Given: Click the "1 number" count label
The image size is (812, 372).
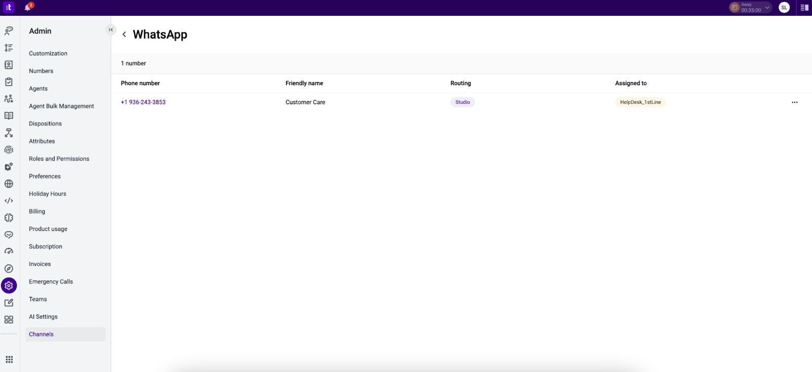Looking at the screenshot, I should (x=133, y=63).
